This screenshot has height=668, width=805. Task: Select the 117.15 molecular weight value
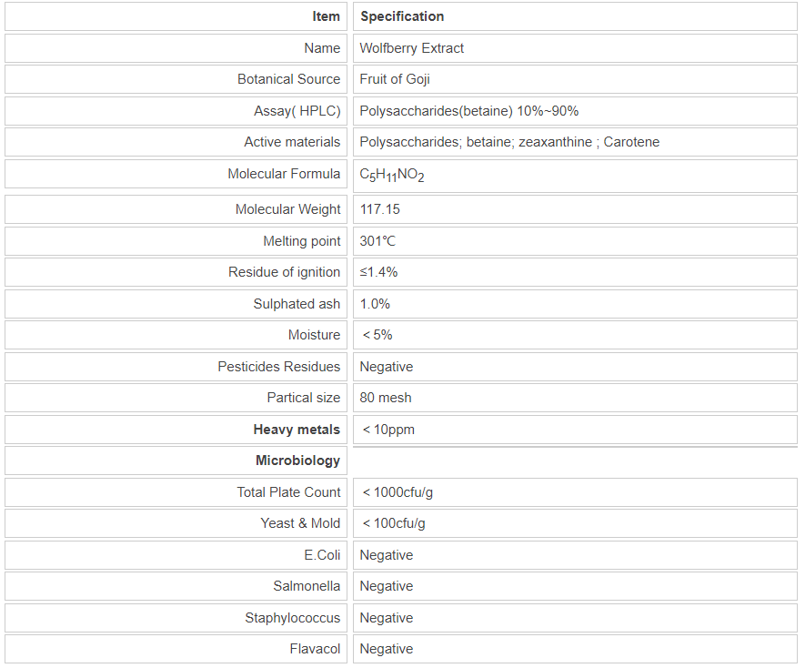coord(380,209)
